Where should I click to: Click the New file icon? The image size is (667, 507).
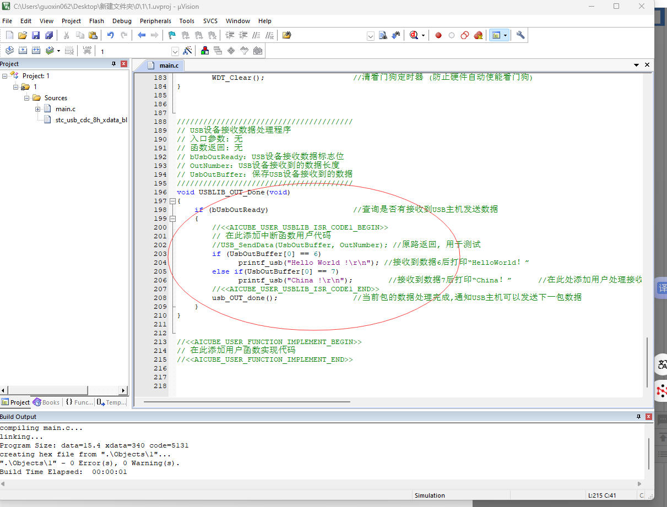(x=9, y=35)
